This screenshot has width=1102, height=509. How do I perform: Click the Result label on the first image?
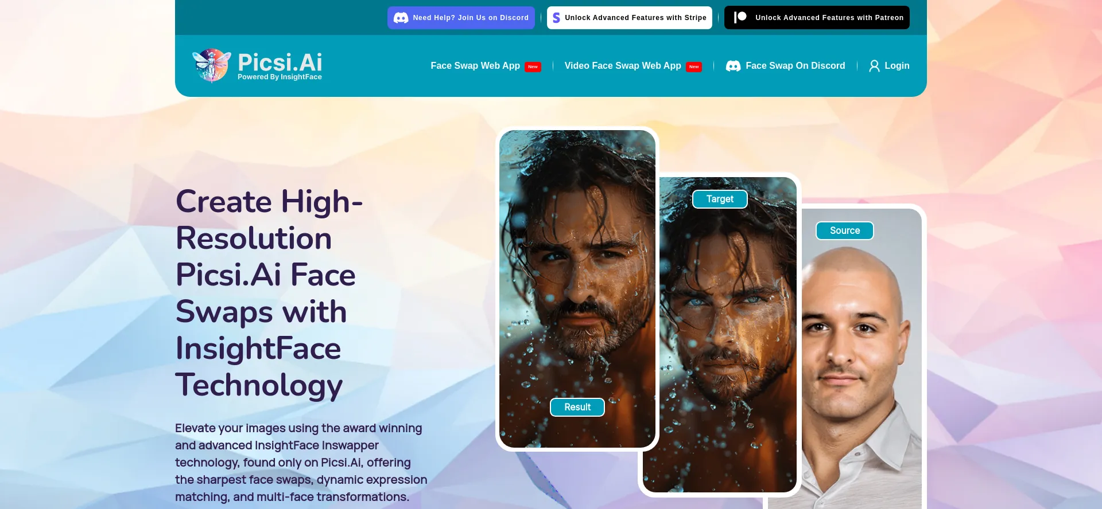[577, 407]
